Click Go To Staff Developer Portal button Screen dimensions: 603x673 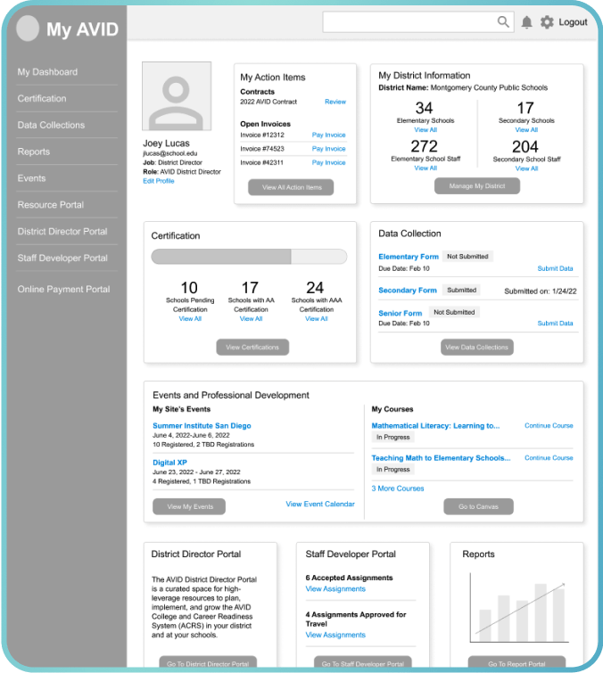coord(363,663)
